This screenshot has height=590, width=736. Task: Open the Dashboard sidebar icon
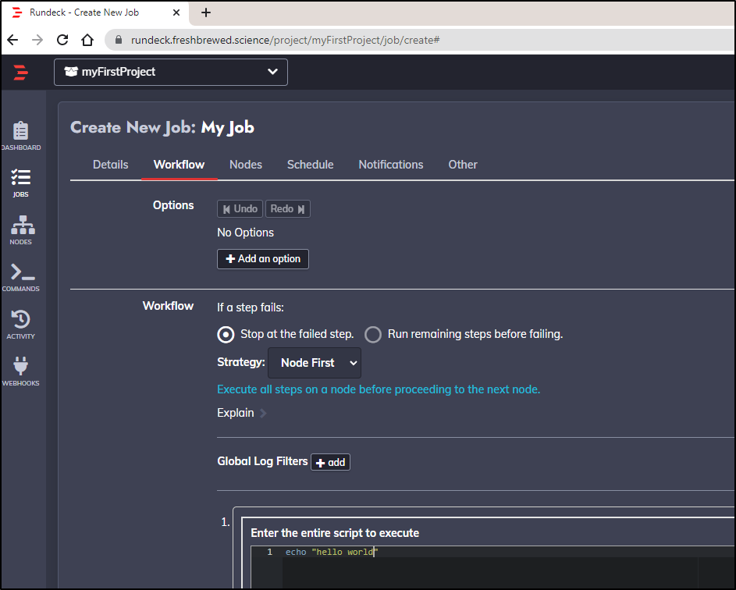point(20,136)
